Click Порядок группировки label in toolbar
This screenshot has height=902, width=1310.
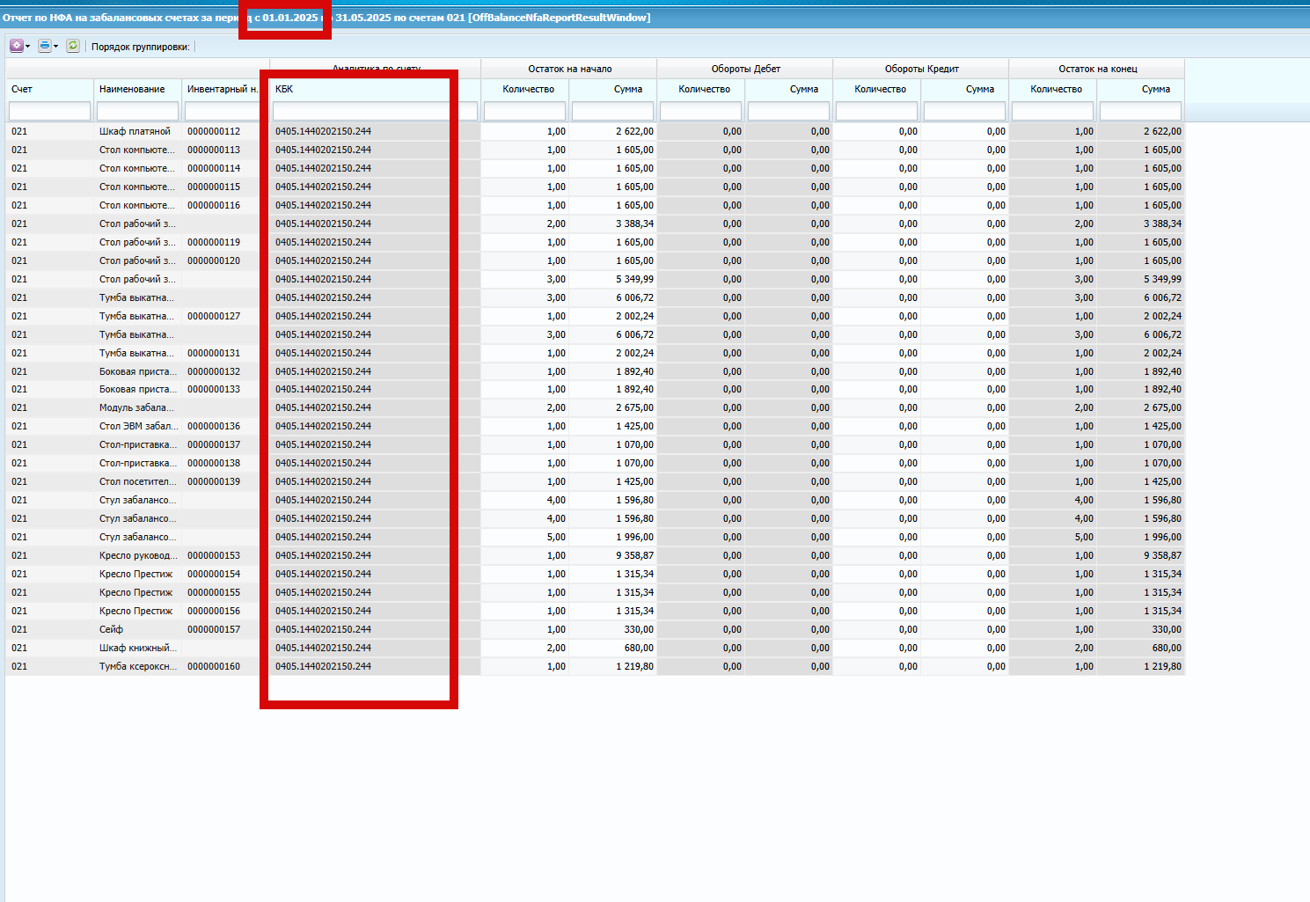(x=140, y=47)
